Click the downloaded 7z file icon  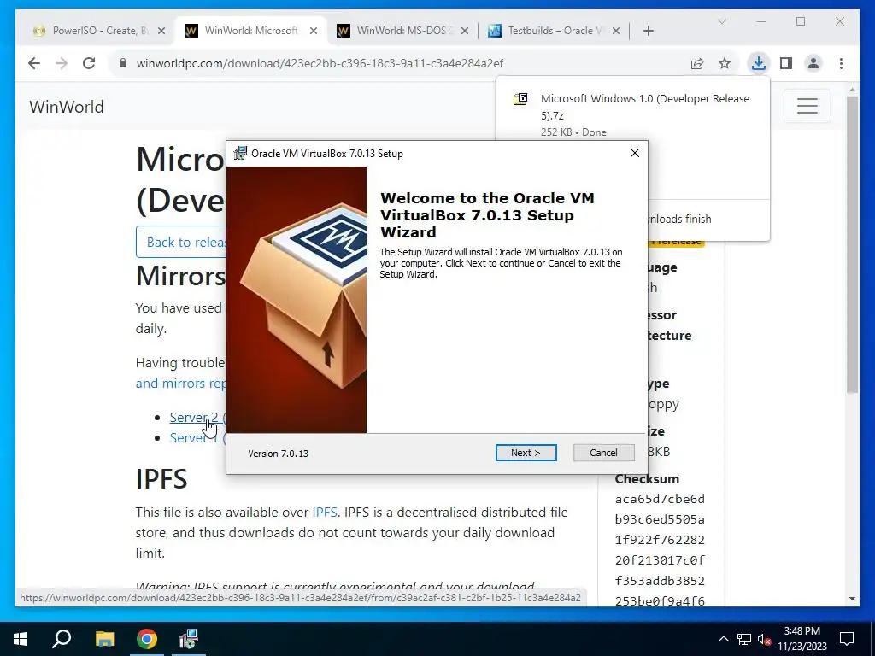[x=520, y=99]
